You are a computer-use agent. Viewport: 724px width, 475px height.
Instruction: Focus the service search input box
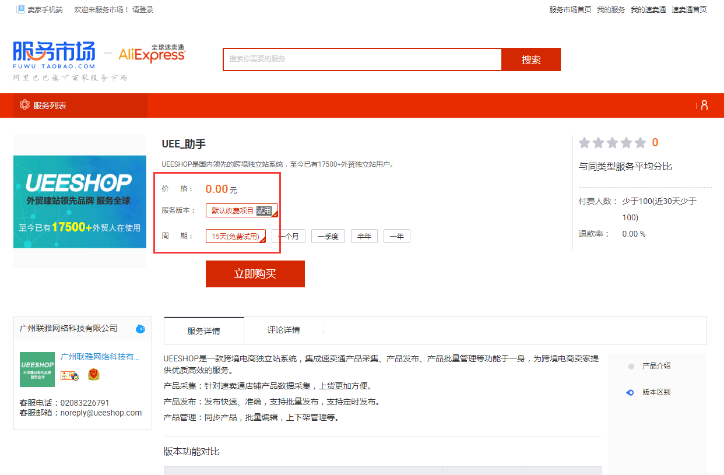(363, 59)
